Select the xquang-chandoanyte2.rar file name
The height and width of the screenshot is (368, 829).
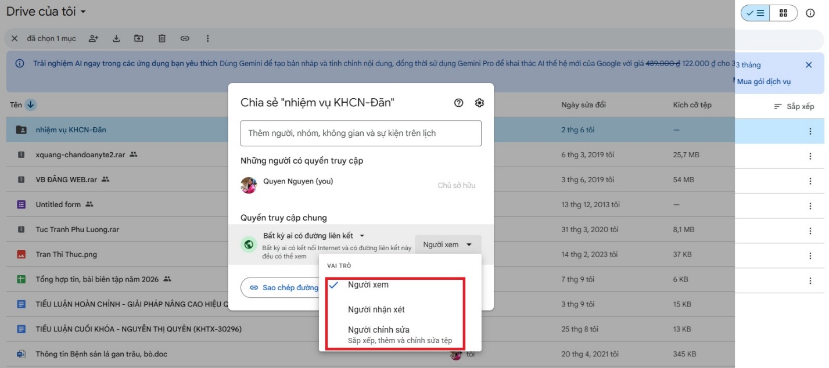[x=81, y=155]
